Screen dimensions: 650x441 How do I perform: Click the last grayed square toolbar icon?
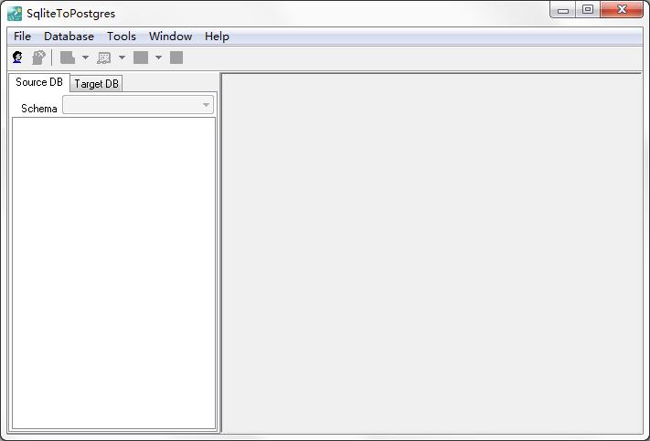pyautogui.click(x=176, y=58)
